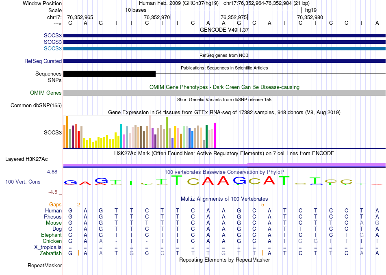This screenshot has height=275, width=386.
Task: Click position label 76,352,965
Action: (x=80, y=17)
